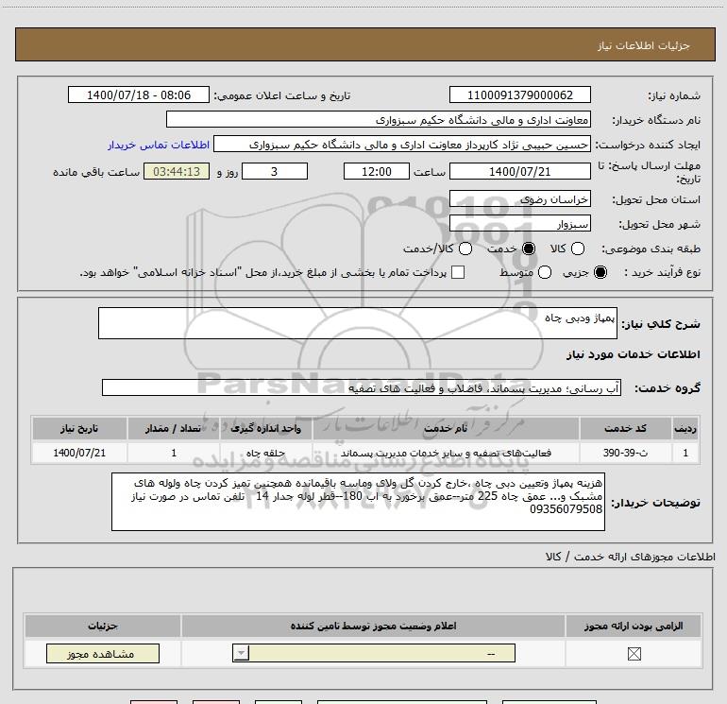Click the گروه خدمت field

pyautogui.click(x=362, y=388)
